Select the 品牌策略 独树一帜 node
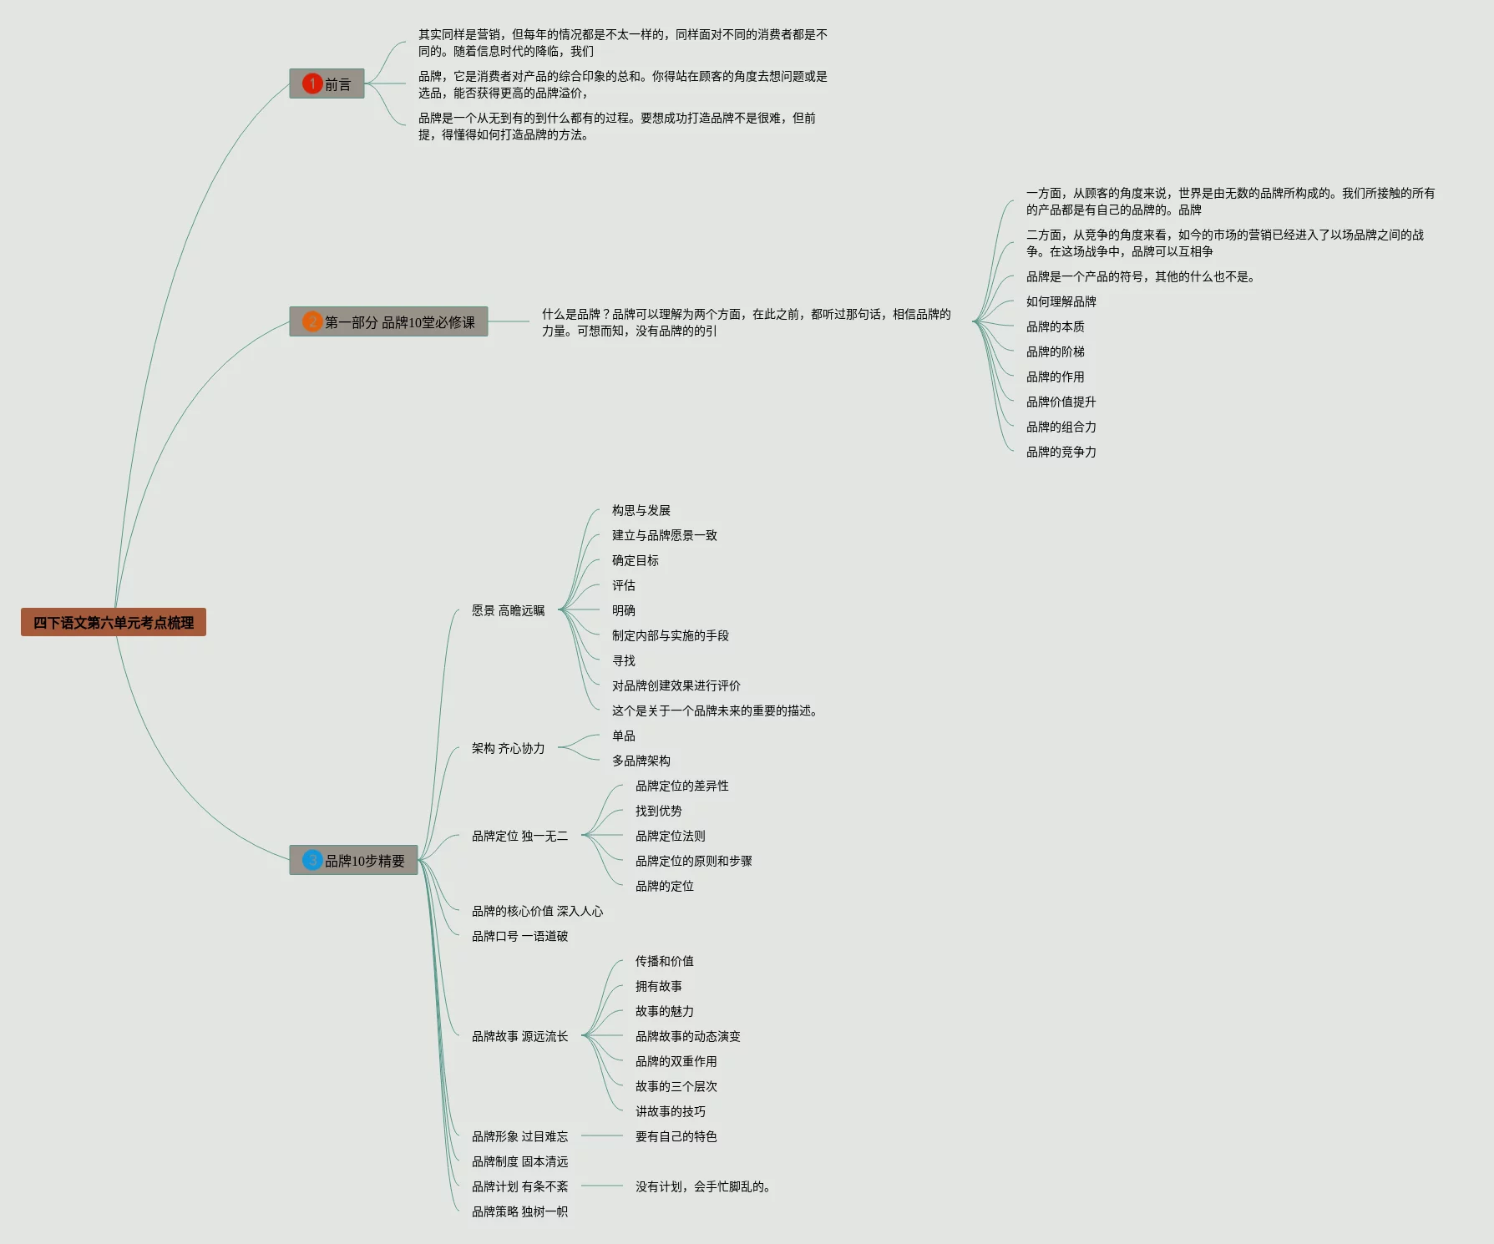 519,1211
